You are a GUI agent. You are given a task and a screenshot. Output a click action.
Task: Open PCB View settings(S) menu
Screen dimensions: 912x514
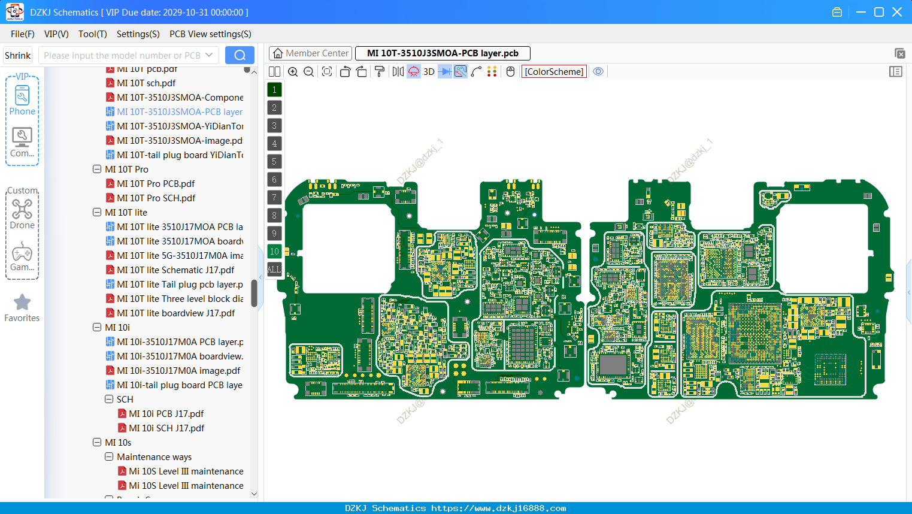click(x=210, y=34)
